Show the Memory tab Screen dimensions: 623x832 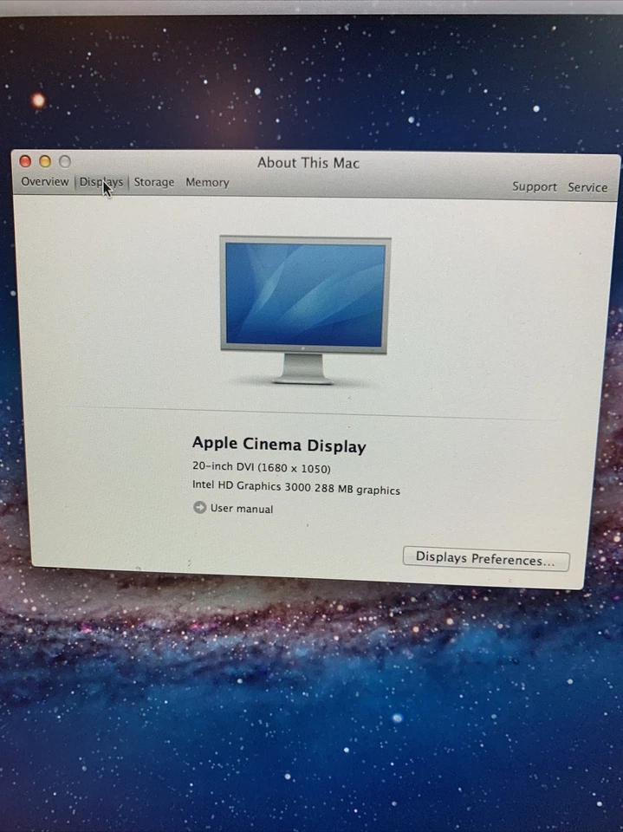(207, 183)
